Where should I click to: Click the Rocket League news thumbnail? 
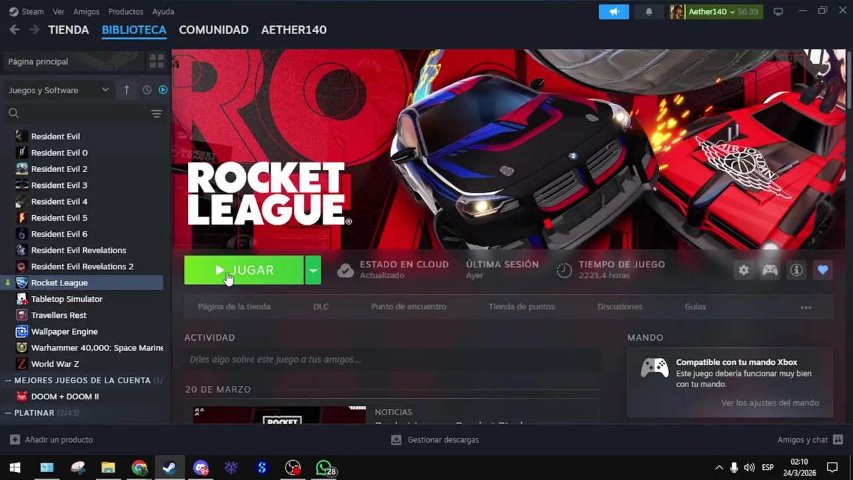pyautogui.click(x=279, y=415)
